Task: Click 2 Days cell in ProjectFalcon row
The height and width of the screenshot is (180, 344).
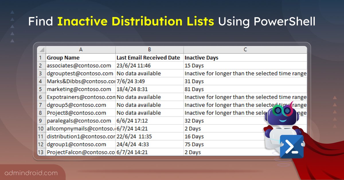Action: [x=245, y=152]
